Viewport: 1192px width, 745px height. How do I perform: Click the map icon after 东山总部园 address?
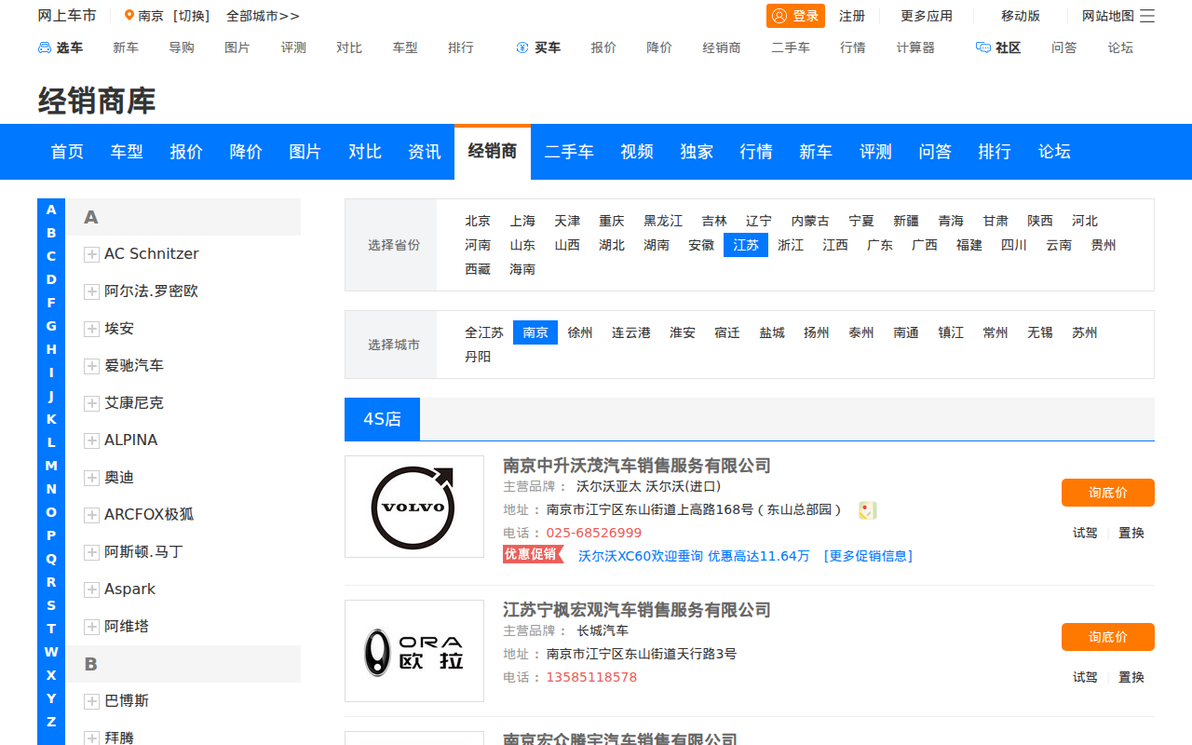click(868, 510)
